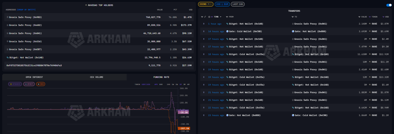
Task: Open the COINS filter dropdown
Action: pos(205,4)
